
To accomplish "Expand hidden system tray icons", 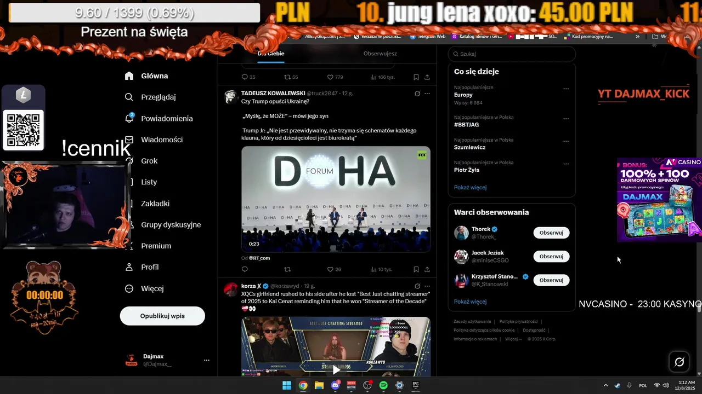I will pos(605,385).
